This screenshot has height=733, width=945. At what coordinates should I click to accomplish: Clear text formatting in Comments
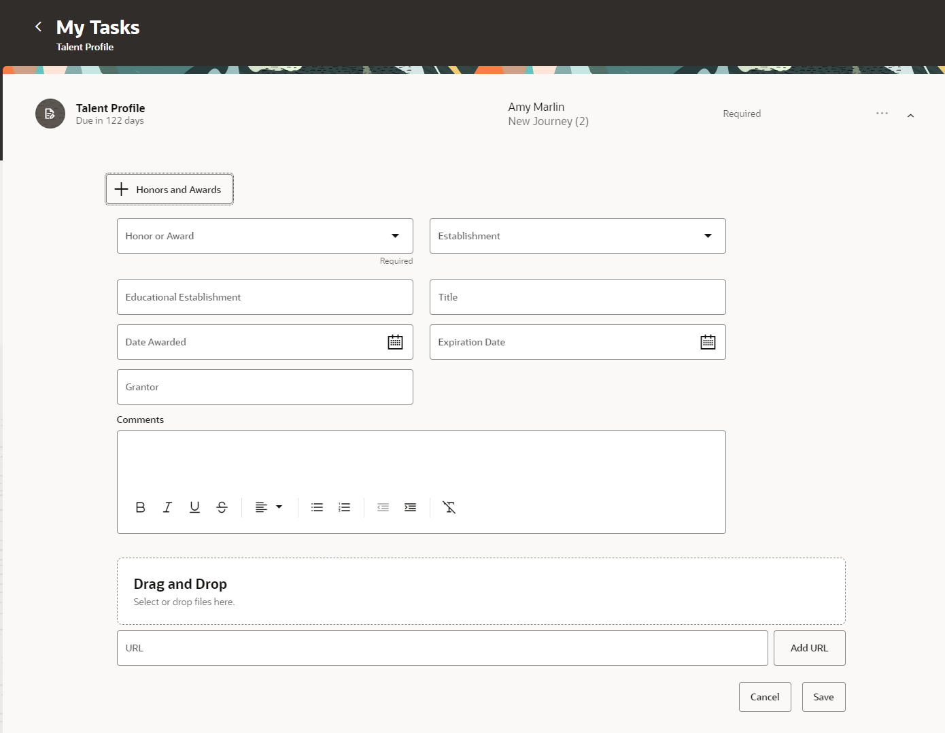pos(449,507)
